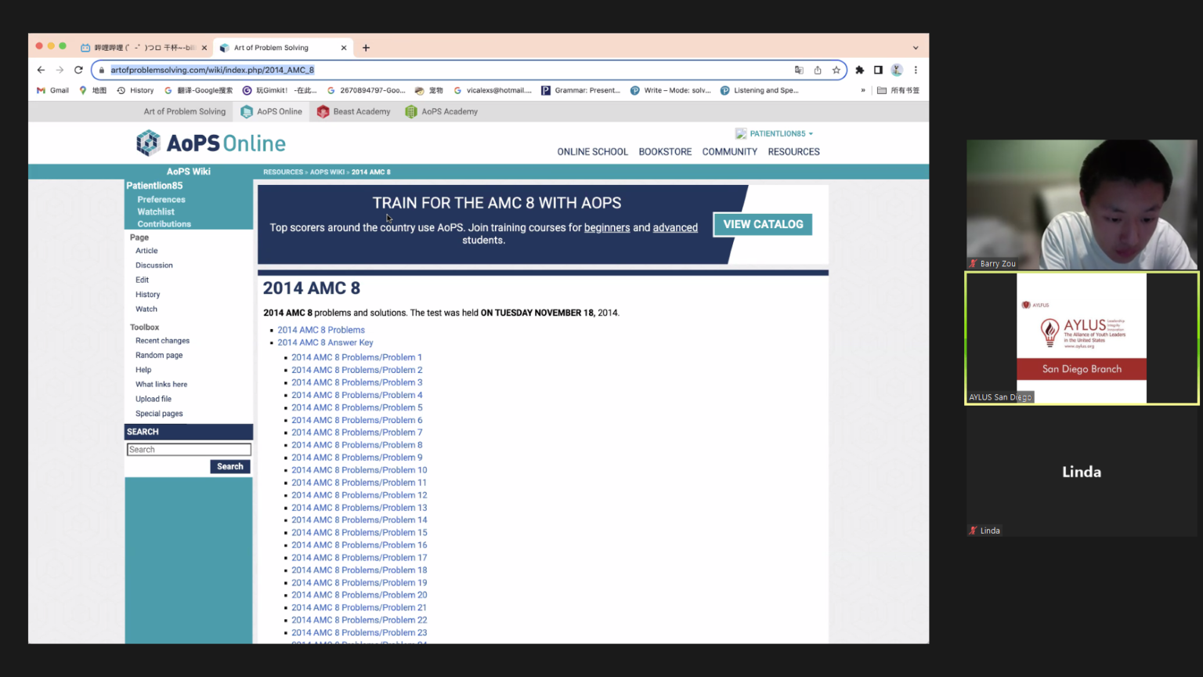
Task: Click the translate page icon
Action: coord(799,70)
